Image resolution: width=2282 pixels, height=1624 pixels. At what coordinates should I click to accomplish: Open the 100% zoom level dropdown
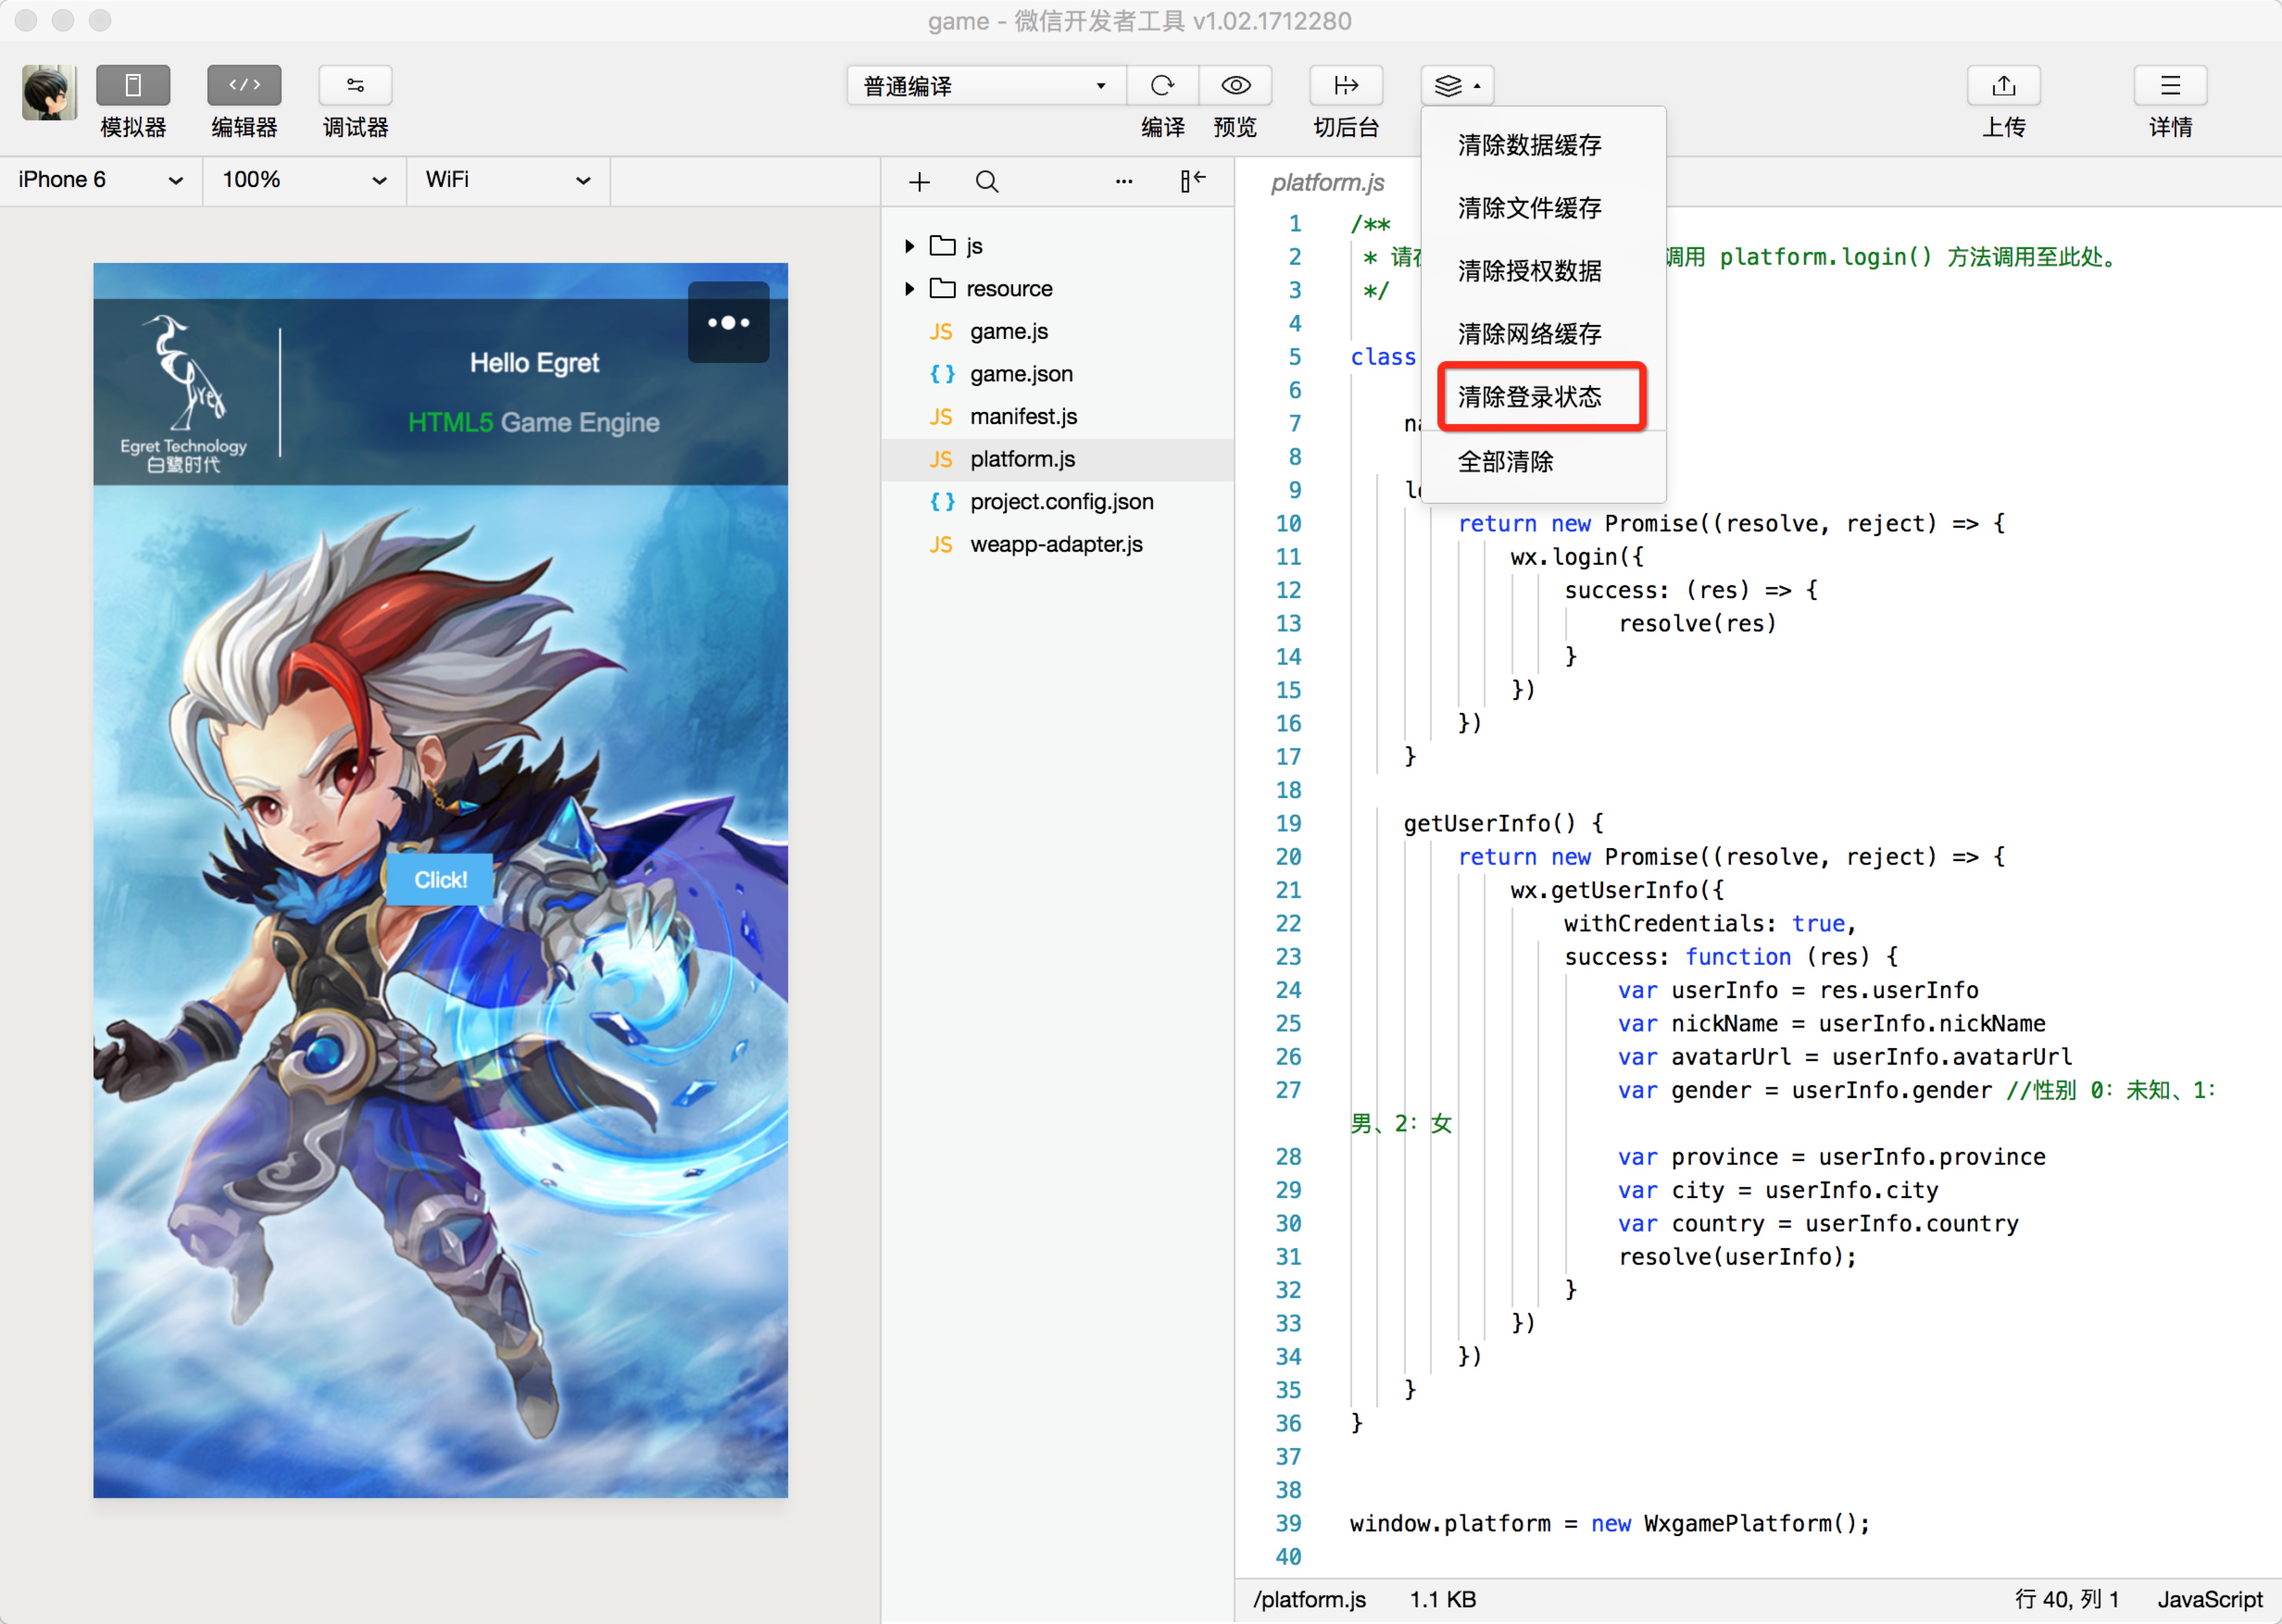pyautogui.click(x=303, y=180)
